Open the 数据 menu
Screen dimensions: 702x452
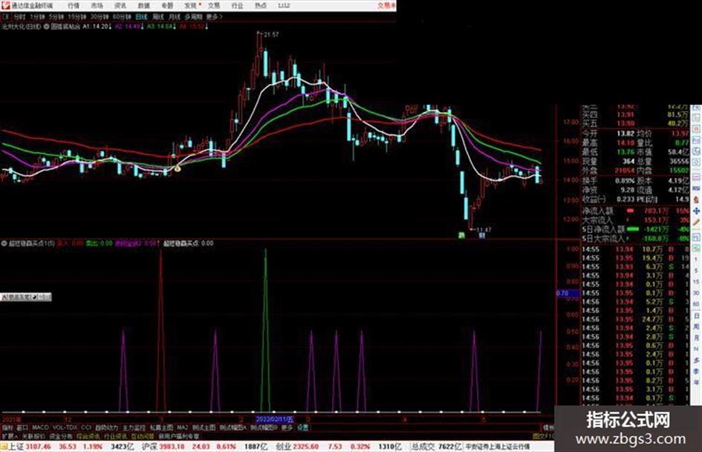(x=143, y=5)
